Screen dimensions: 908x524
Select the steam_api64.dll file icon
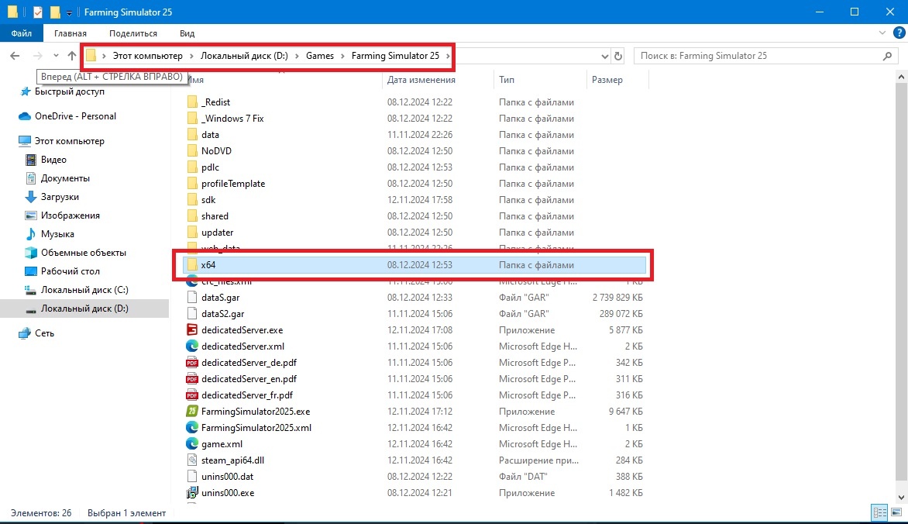tap(192, 460)
